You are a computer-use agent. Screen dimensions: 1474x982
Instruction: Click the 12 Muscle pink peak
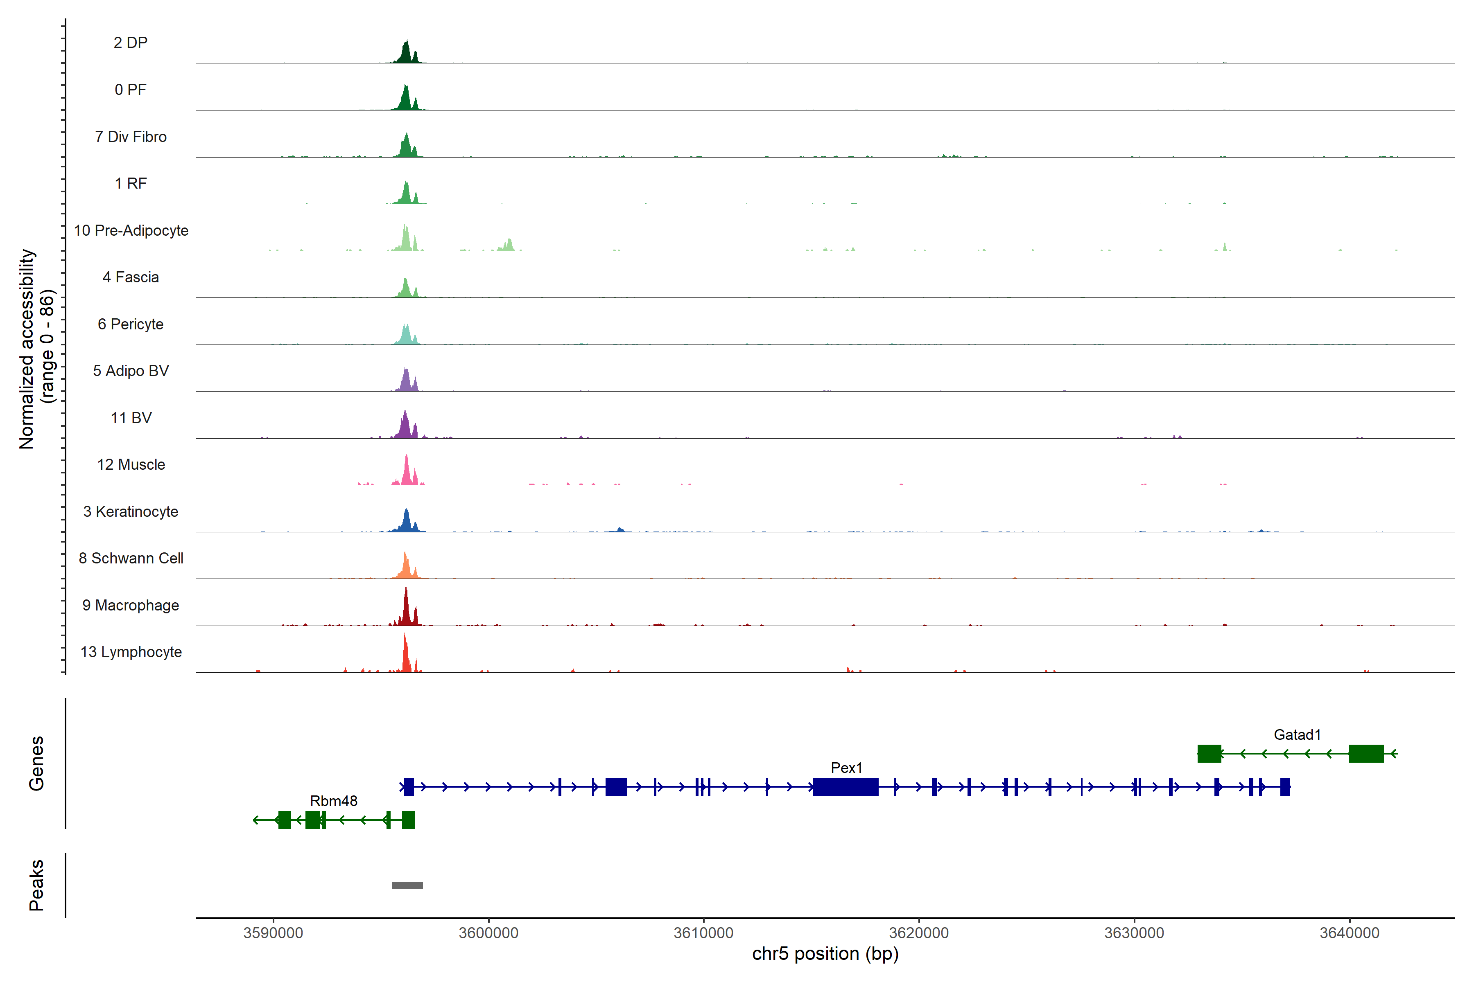pyautogui.click(x=407, y=473)
